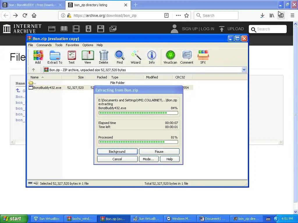The width and height of the screenshot is (298, 223).
Task: Go up one folder level in WinRAR
Action: tap(33, 70)
